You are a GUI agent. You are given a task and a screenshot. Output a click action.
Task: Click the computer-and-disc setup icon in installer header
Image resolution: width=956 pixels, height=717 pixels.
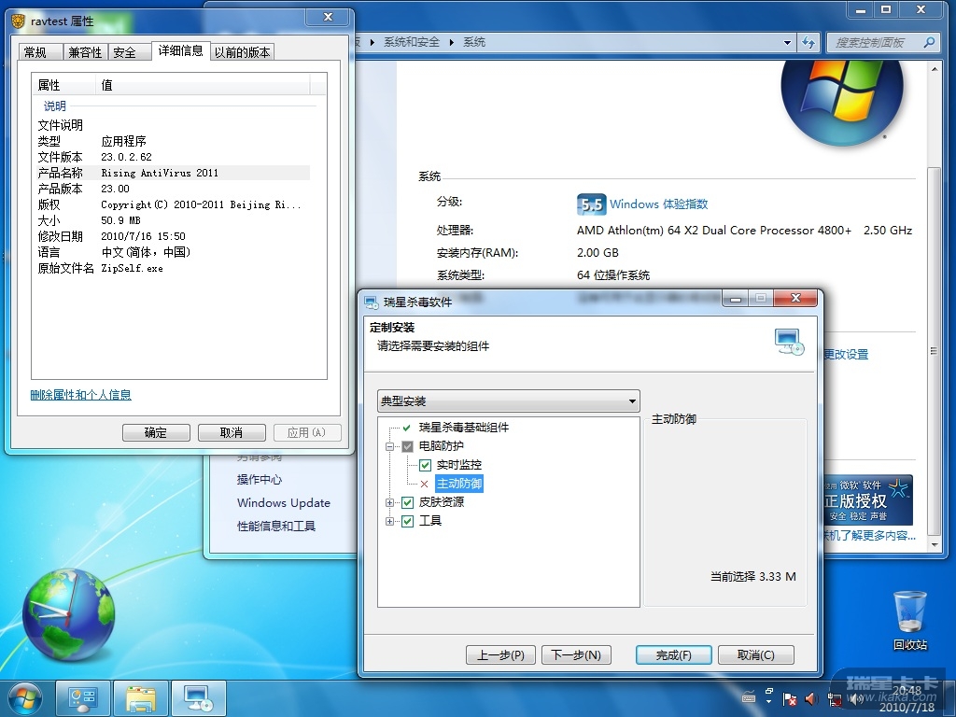790,342
